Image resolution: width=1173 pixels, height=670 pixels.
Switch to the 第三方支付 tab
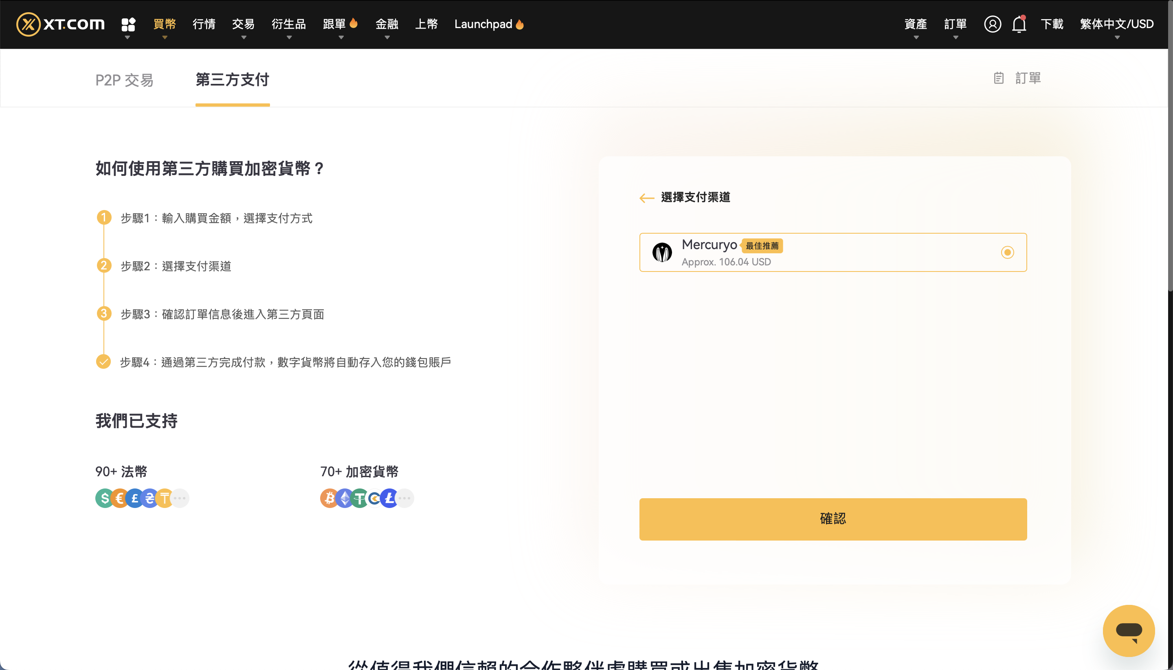[233, 80]
